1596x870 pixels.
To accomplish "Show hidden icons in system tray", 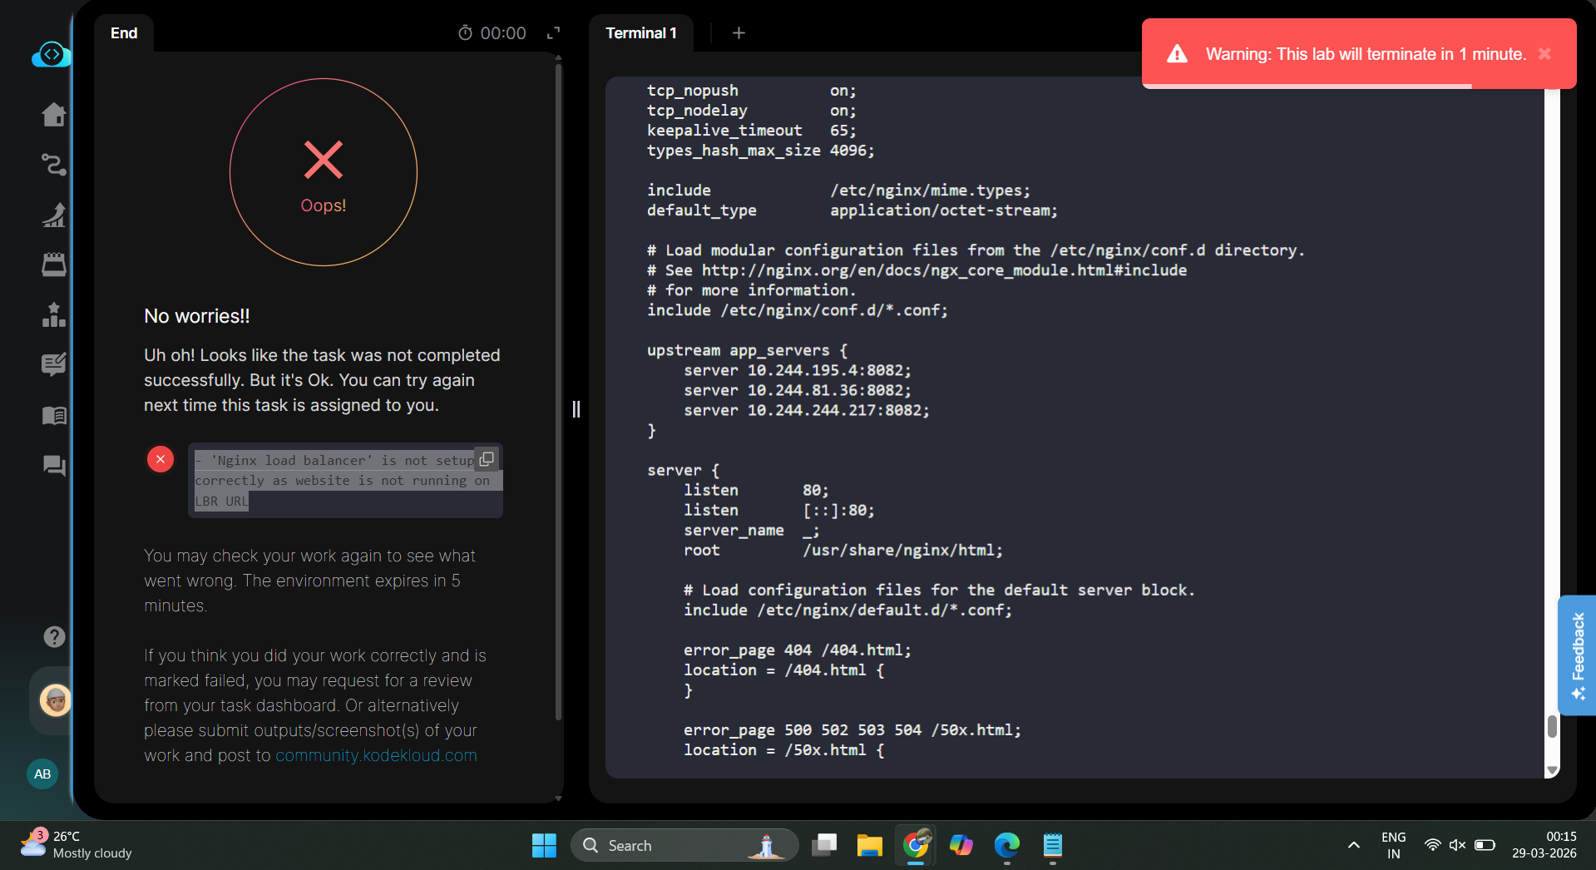I will tap(1353, 845).
